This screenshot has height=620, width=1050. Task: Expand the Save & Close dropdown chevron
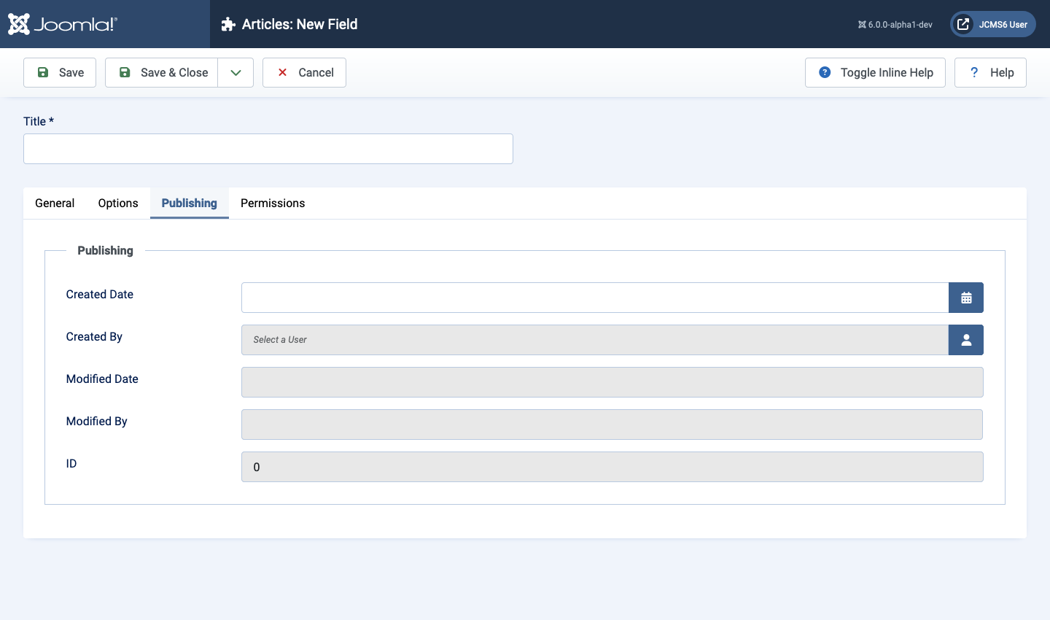(235, 72)
